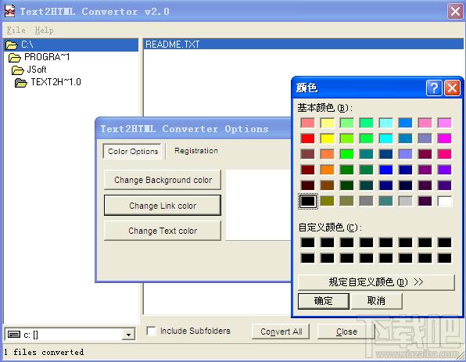Switch to the Registration tab

click(x=196, y=151)
